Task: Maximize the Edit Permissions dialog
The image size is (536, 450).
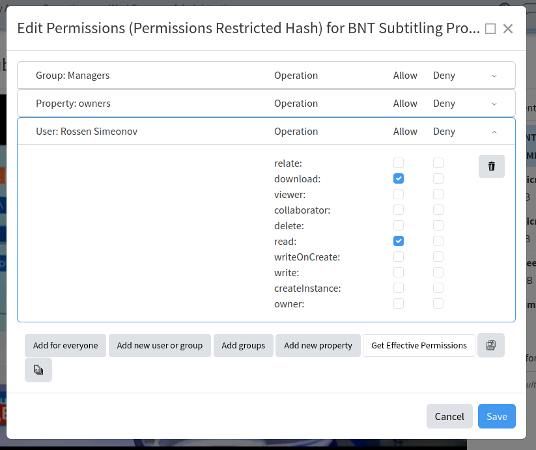Action: tap(490, 29)
